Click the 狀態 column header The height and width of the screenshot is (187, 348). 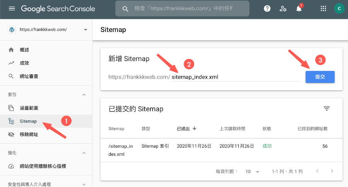coord(267,128)
